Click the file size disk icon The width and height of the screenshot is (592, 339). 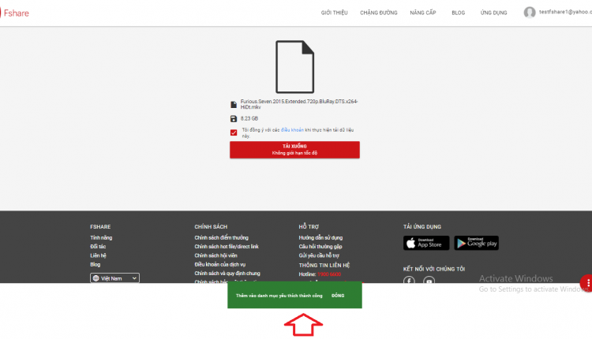coord(234,119)
